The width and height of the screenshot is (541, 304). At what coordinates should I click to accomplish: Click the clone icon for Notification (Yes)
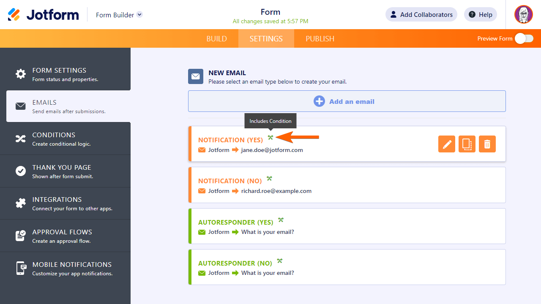(467, 144)
